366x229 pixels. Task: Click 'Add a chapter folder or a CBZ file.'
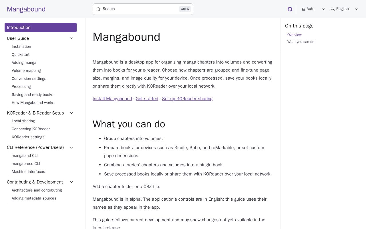point(126,187)
